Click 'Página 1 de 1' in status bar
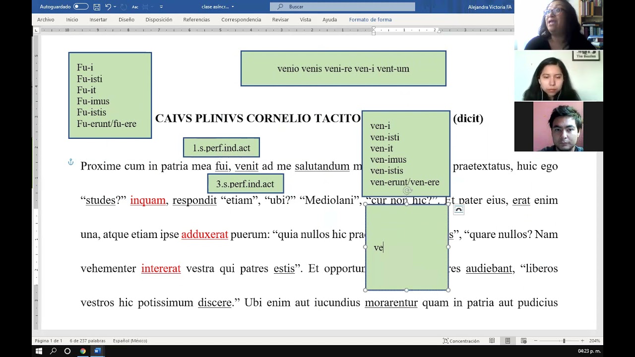Image resolution: width=635 pixels, height=357 pixels. click(49, 341)
